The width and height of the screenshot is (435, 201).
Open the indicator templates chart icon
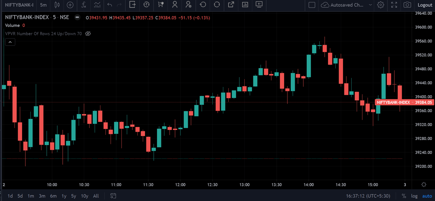coord(97,5)
